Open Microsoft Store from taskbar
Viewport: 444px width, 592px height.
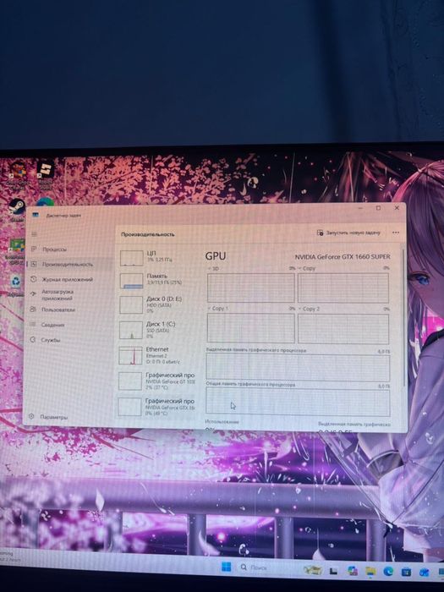coord(406,572)
